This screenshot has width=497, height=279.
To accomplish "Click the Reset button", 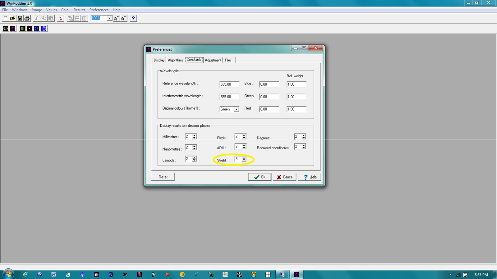I will 163,177.
